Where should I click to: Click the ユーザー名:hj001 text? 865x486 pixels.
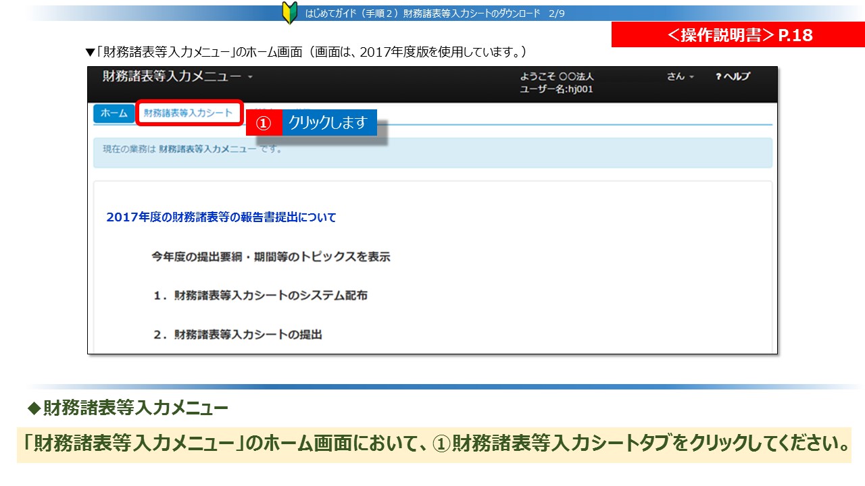coord(556,90)
